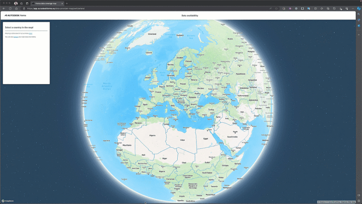This screenshot has height=204, width=362.
Task: Select Kazakhstan on the globe
Action: (x=240, y=74)
